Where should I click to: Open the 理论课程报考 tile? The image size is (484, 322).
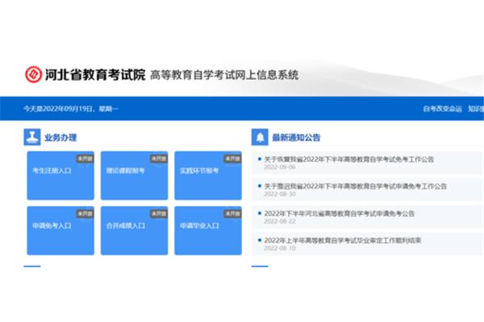[134, 175]
